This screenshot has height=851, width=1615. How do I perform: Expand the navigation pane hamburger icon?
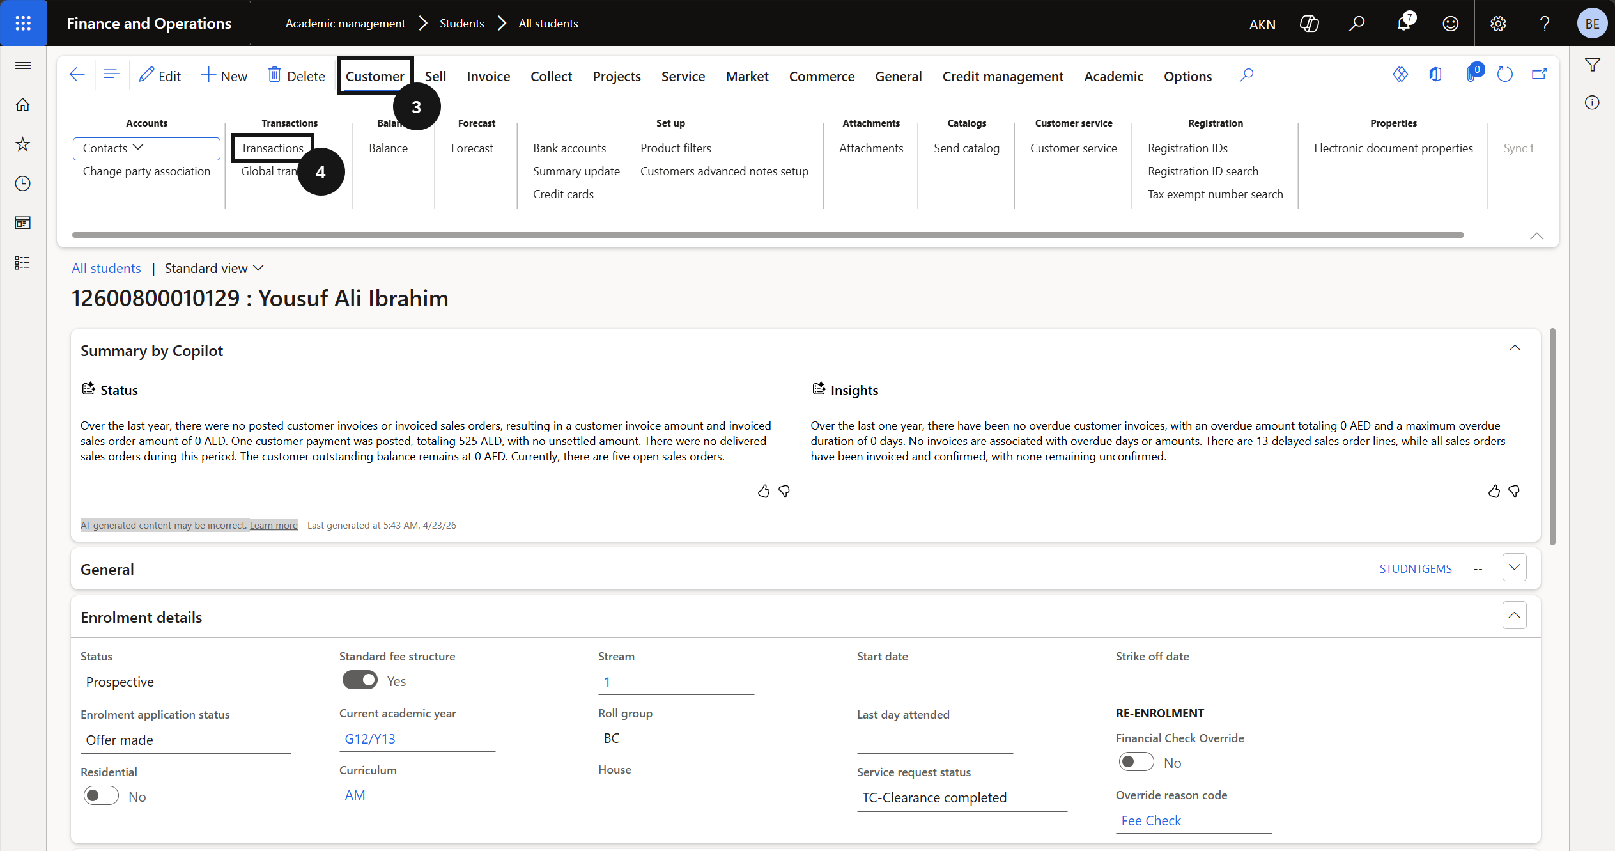[x=23, y=65]
